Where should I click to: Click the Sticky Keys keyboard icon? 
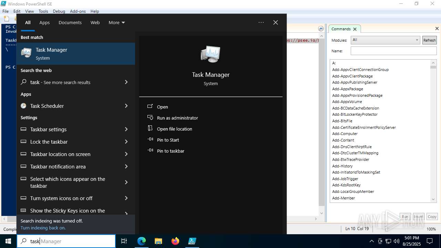point(23,210)
